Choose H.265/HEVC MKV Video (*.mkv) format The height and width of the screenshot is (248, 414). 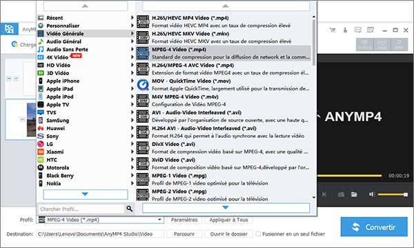pyautogui.click(x=223, y=37)
